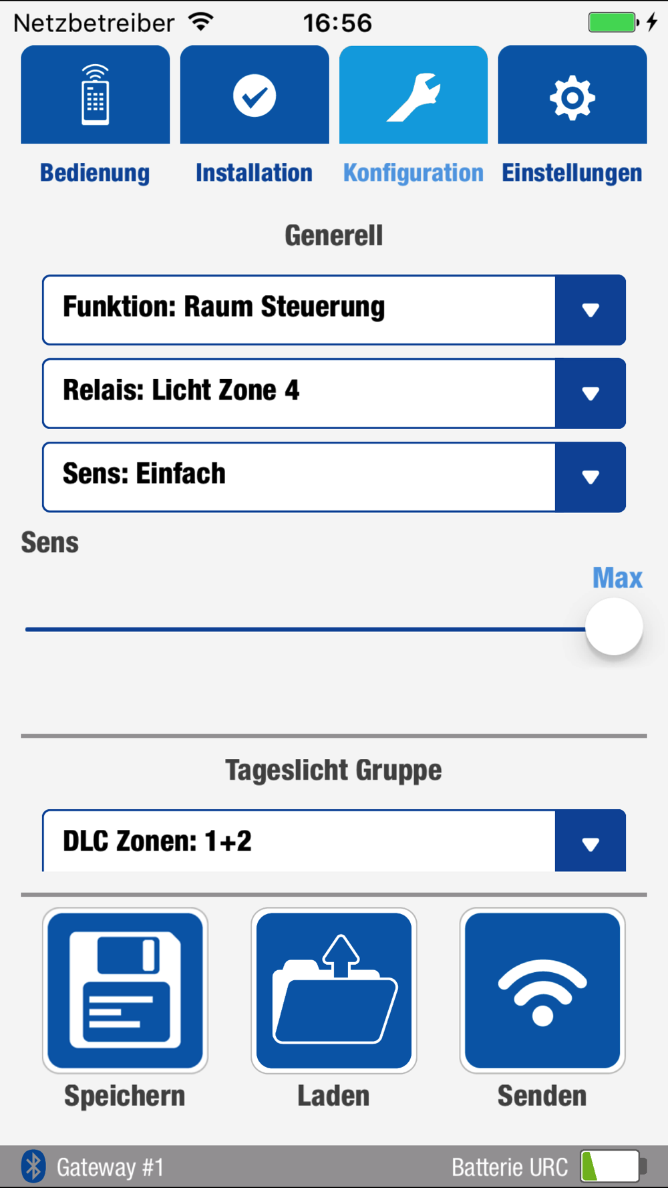Tap the DLC Zonen: 1+2 field
The width and height of the screenshot is (668, 1188).
(299, 841)
